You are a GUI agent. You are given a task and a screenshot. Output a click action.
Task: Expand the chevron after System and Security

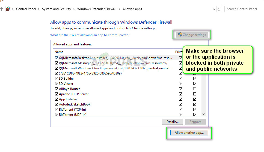74,9
